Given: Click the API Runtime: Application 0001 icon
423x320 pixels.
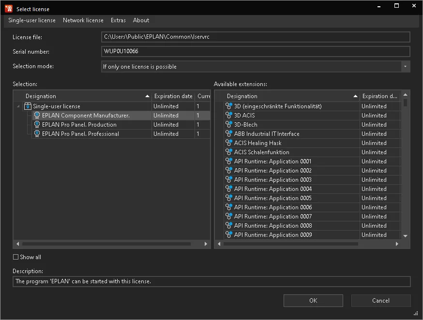Looking at the screenshot, I should tap(229, 161).
